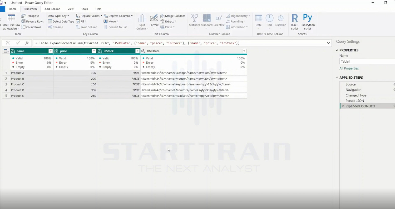The height and width of the screenshot is (209, 395).
Task: Open the Unpivot Columns dropdown
Action: [x=132, y=16]
